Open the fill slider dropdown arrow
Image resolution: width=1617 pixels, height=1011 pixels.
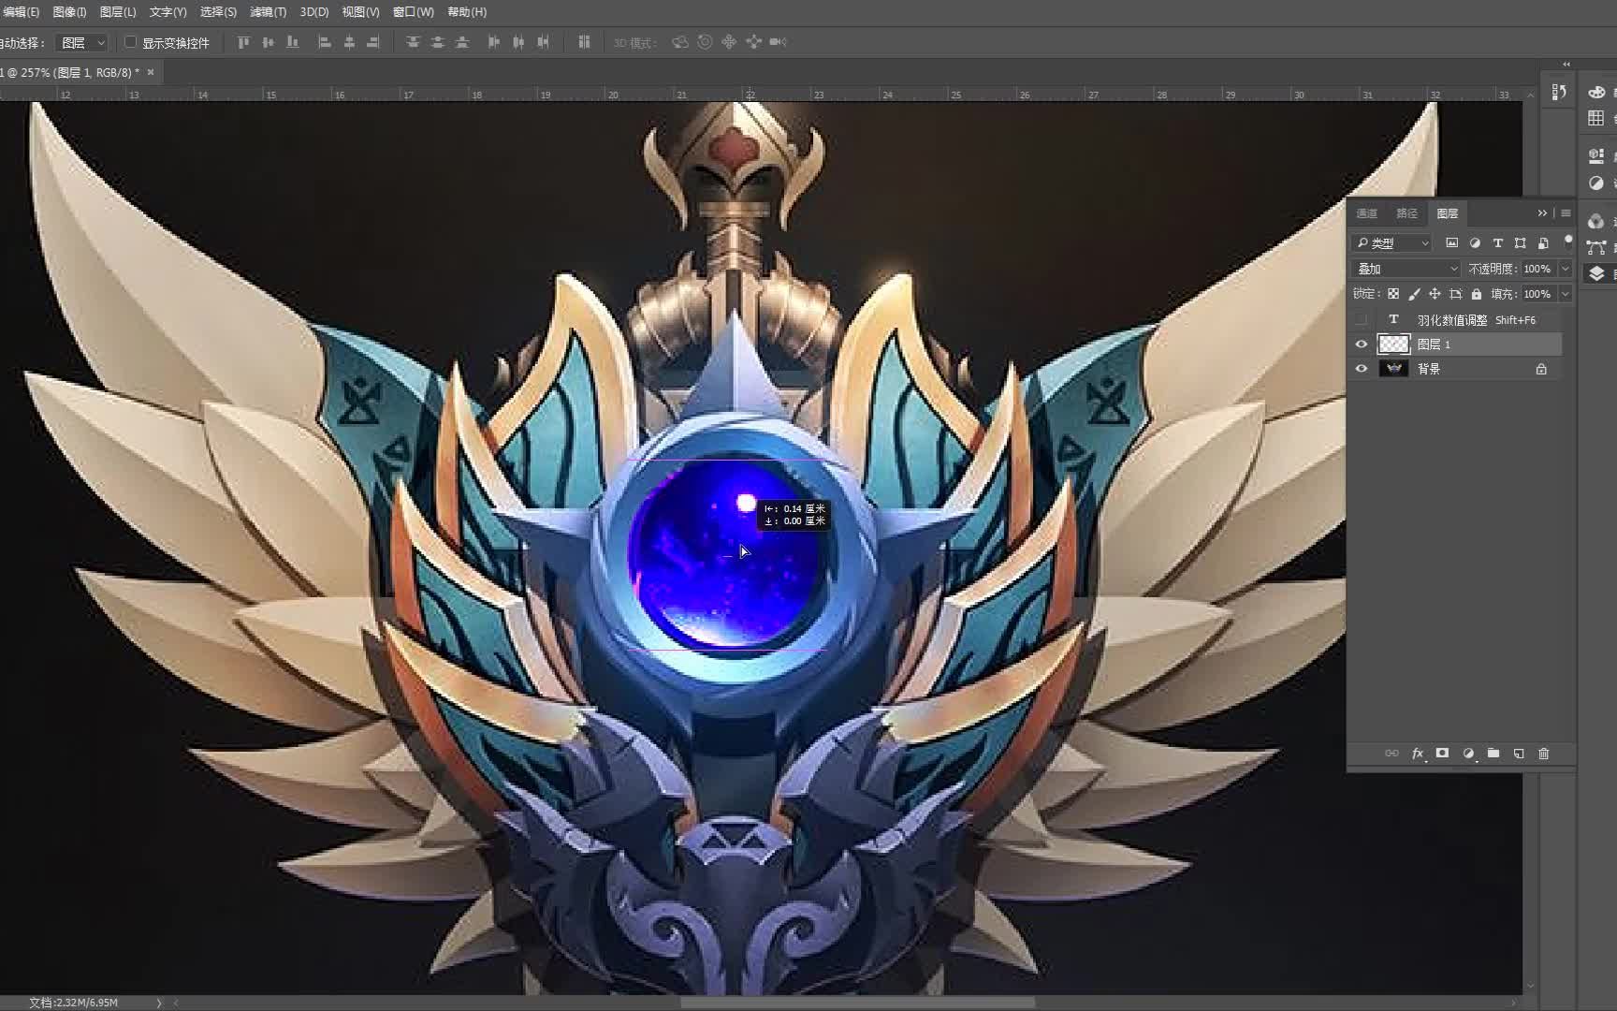pos(1565,294)
